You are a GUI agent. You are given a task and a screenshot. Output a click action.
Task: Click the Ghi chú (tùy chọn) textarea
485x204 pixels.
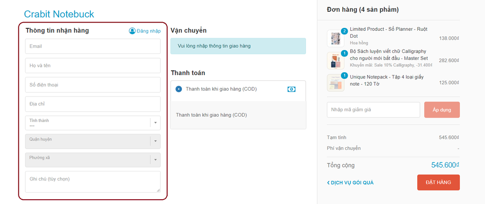click(93, 182)
